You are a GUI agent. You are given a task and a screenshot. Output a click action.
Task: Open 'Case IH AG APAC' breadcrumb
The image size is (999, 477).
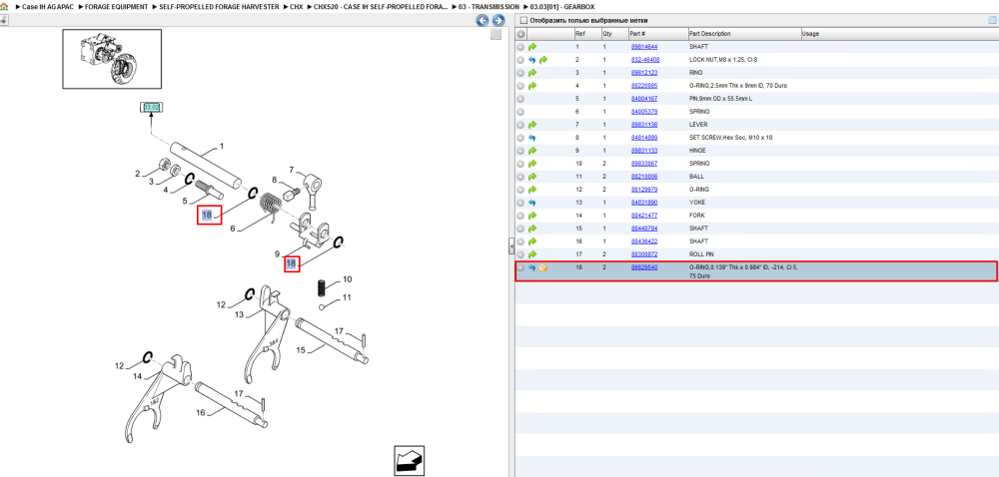pos(48,6)
